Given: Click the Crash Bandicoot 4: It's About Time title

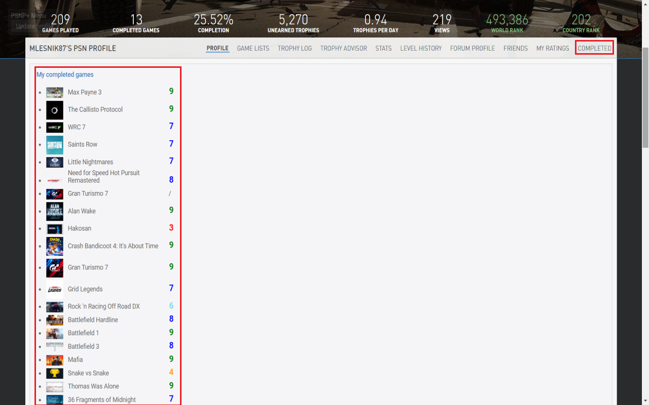Looking at the screenshot, I should [x=113, y=246].
